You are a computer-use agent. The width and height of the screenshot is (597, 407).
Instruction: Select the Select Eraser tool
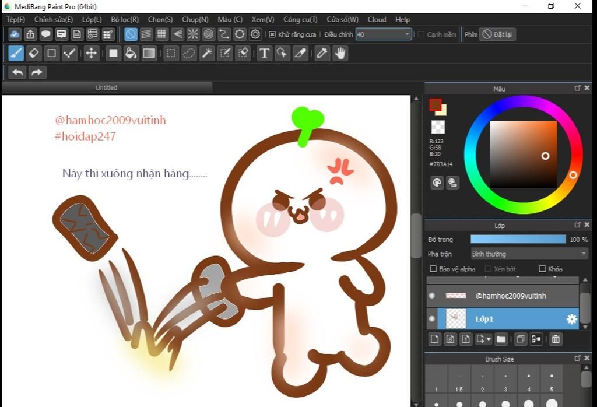pos(243,53)
